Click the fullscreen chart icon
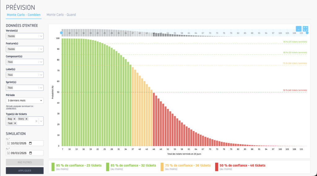This screenshot has width=317, height=176. tap(305, 29)
